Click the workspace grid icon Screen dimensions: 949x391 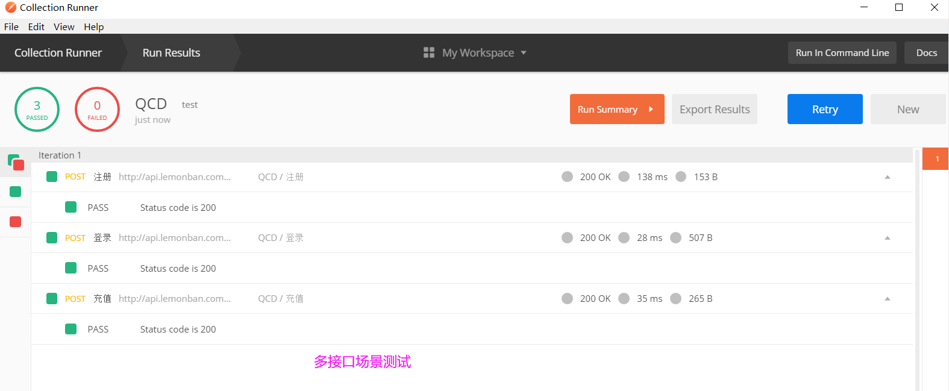[x=428, y=53]
